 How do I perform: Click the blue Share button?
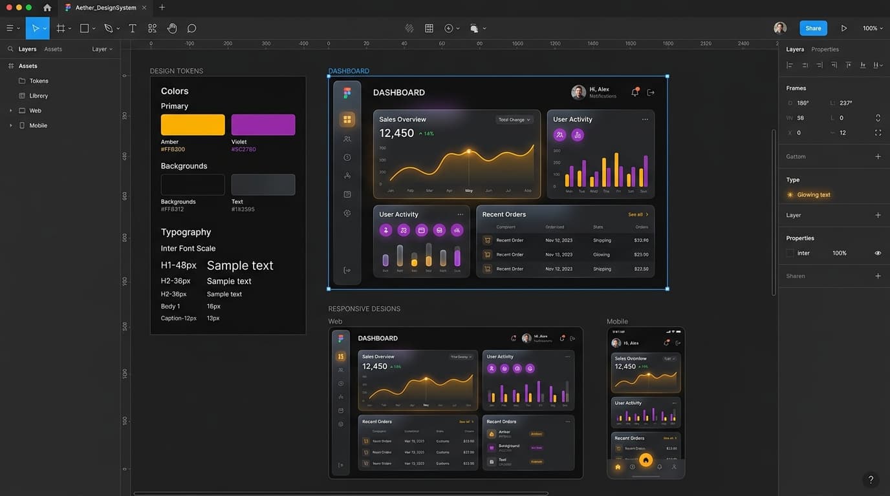pyautogui.click(x=813, y=28)
